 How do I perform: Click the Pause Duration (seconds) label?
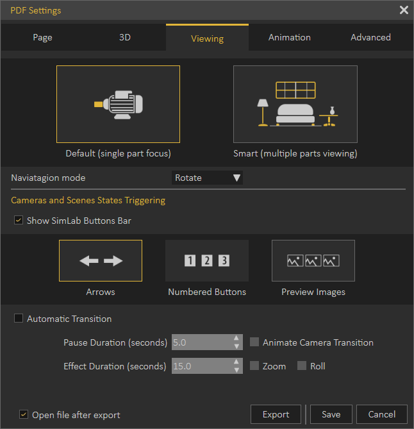point(115,342)
